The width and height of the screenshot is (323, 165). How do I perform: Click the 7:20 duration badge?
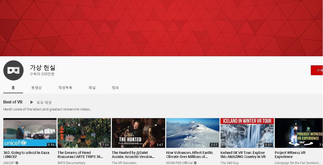tap(106, 145)
